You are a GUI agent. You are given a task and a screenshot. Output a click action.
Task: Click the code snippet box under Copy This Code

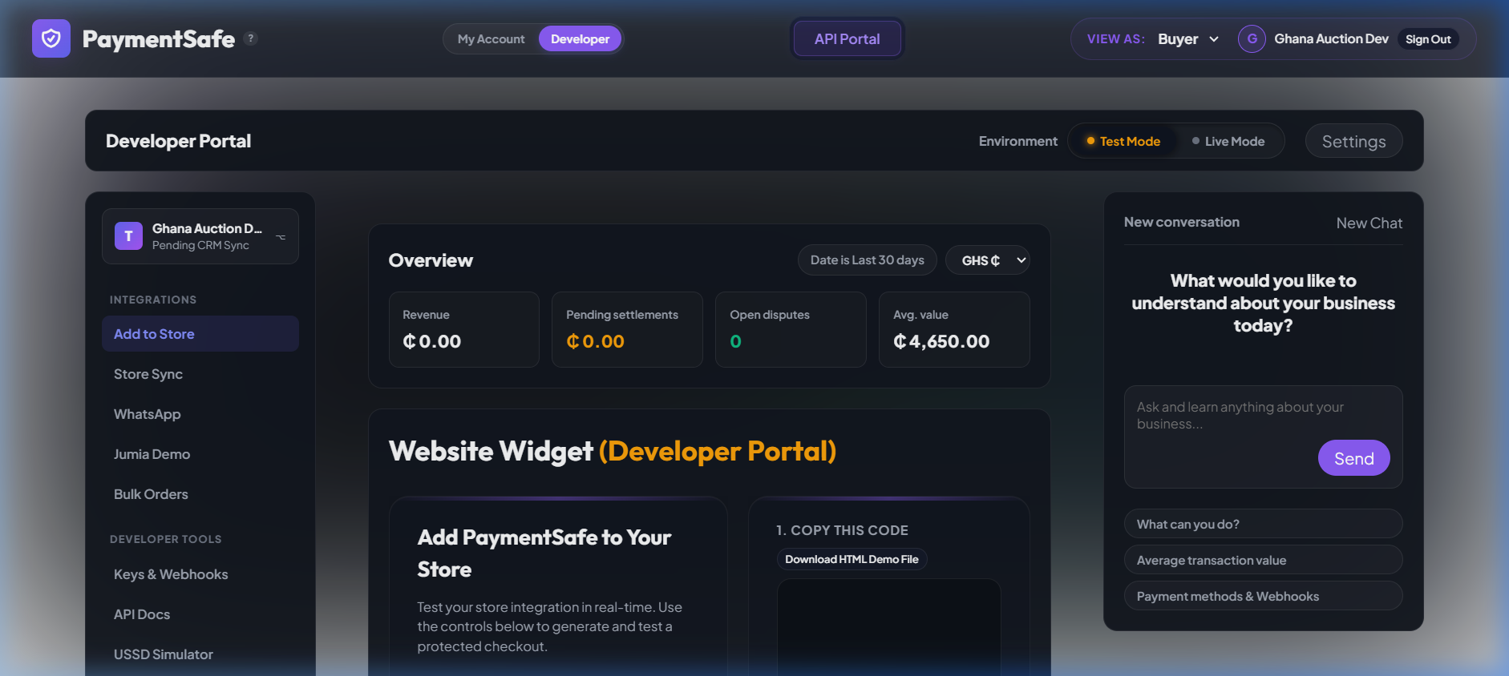[888, 627]
